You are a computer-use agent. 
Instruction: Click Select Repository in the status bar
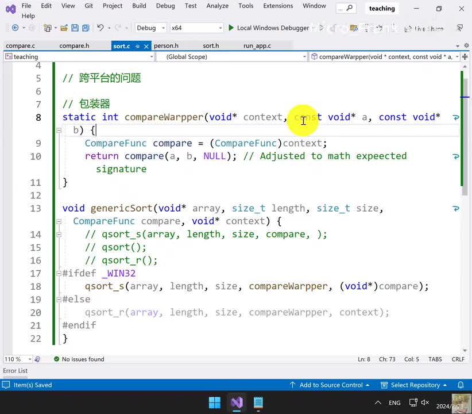[414, 385]
